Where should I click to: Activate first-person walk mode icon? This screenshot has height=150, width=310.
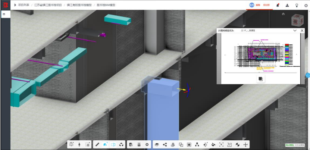coord(79,145)
